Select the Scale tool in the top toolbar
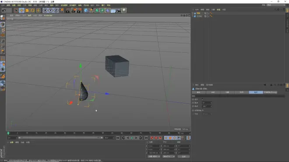 (x=27, y=10)
